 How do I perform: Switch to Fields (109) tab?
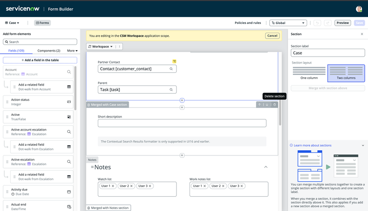tap(16, 51)
